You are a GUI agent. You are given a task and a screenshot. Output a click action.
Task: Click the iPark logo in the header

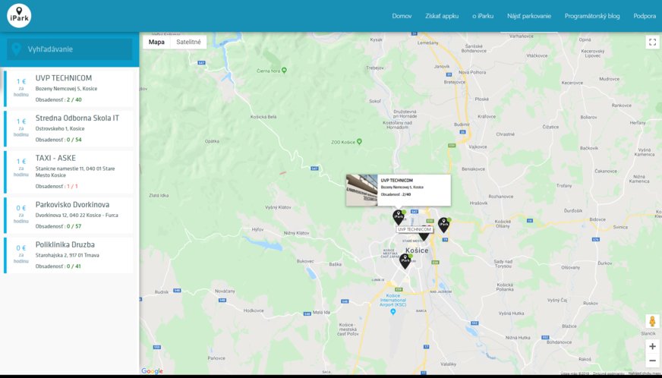(19, 15)
